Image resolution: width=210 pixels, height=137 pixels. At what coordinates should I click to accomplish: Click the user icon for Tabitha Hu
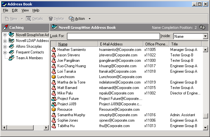coord(54,126)
